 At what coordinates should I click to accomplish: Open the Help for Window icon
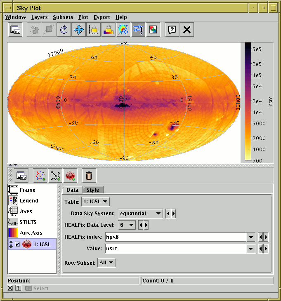click(x=172, y=30)
